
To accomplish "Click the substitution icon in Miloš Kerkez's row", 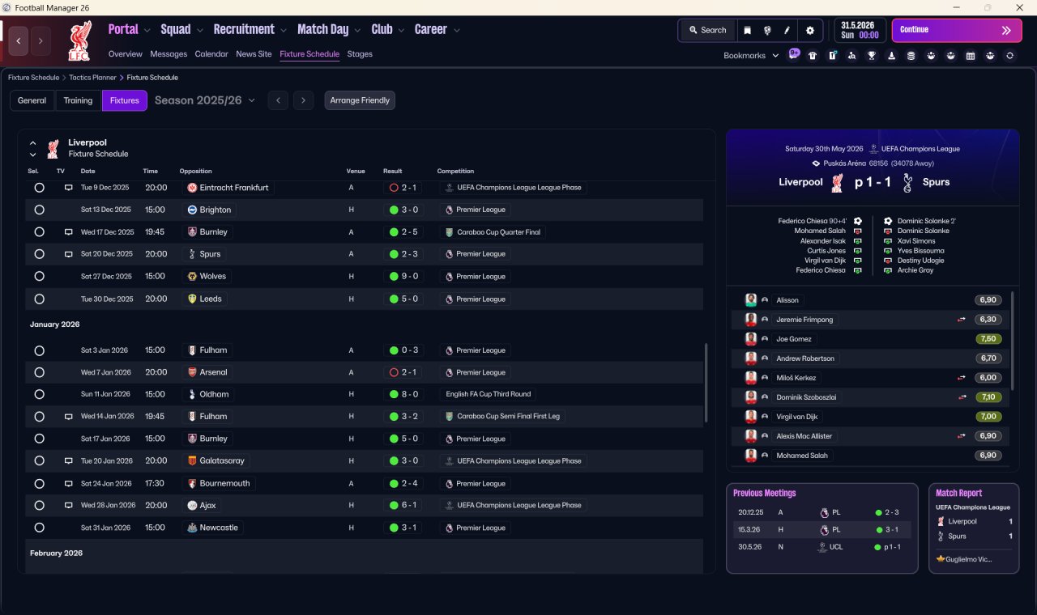I will coord(962,378).
